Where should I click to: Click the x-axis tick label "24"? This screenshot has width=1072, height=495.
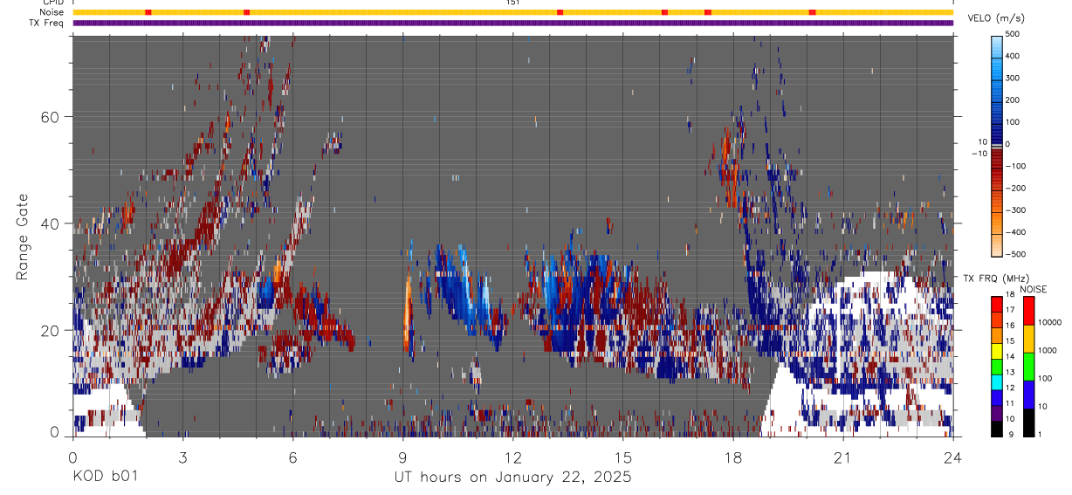pyautogui.click(x=952, y=457)
